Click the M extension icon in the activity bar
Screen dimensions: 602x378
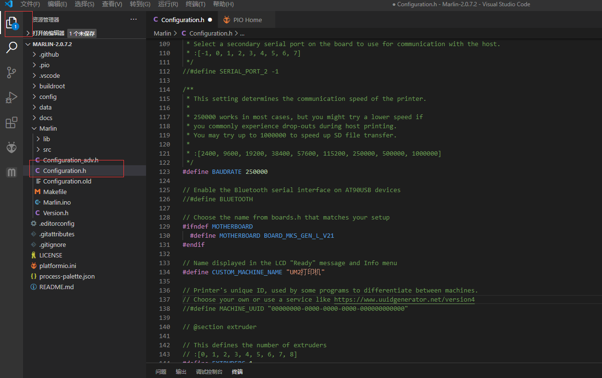tap(12, 172)
